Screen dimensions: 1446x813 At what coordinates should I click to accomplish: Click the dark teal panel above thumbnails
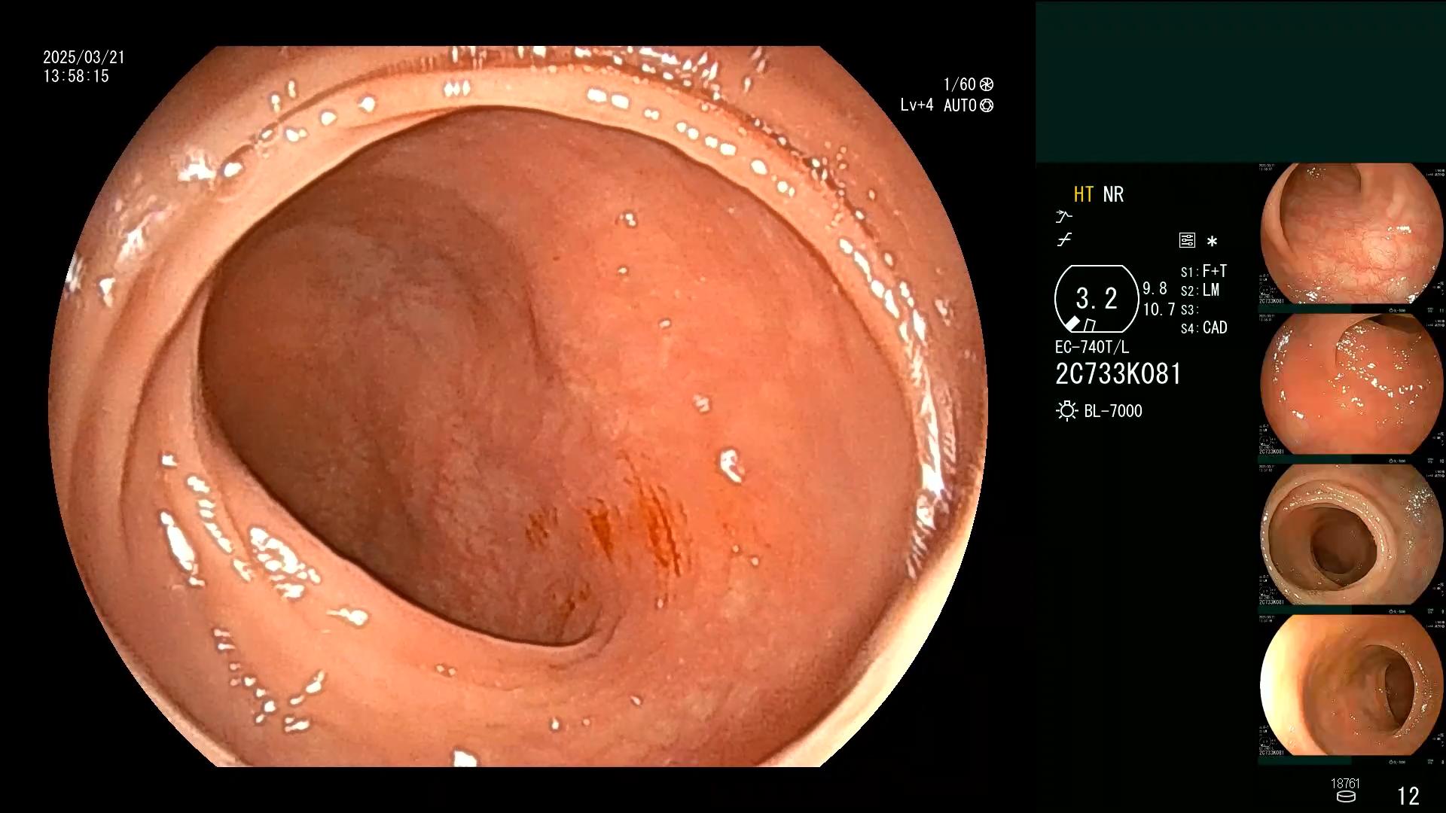pos(1240,81)
